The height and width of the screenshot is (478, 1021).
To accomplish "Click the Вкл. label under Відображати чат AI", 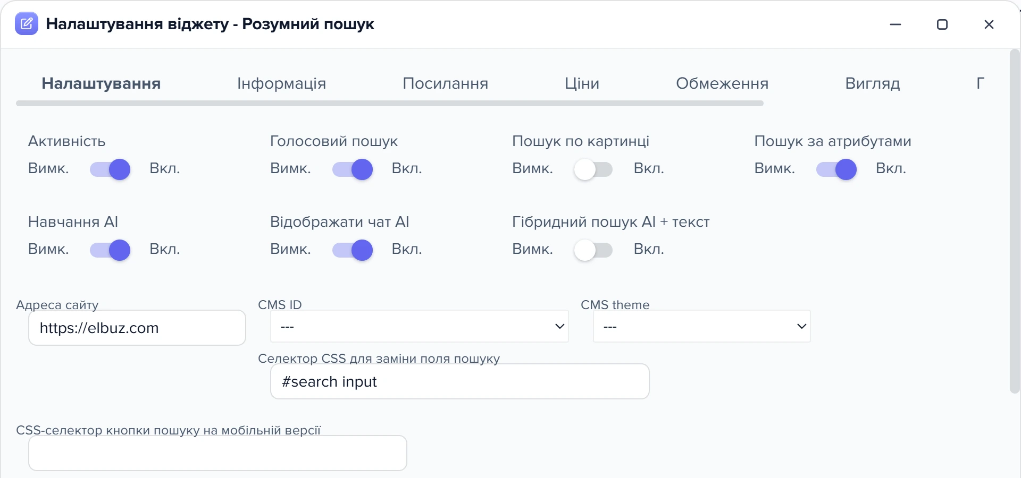I will coord(407,250).
